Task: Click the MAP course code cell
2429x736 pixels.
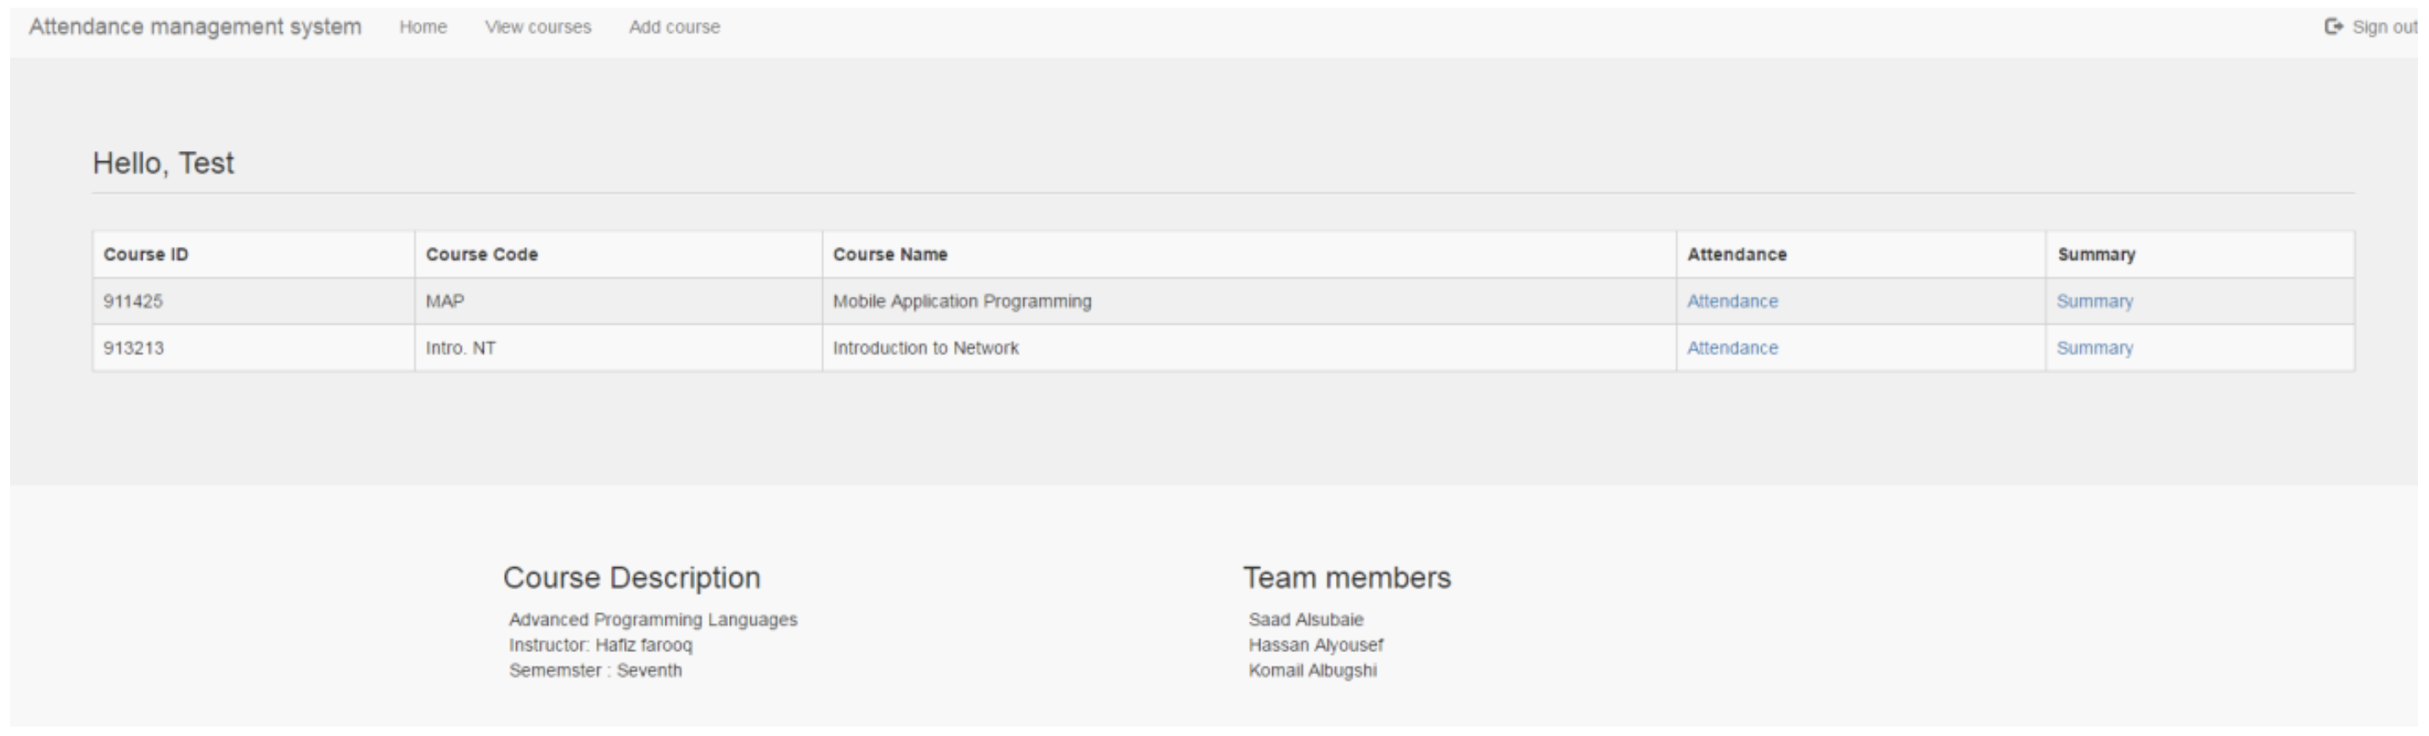Action: (619, 302)
